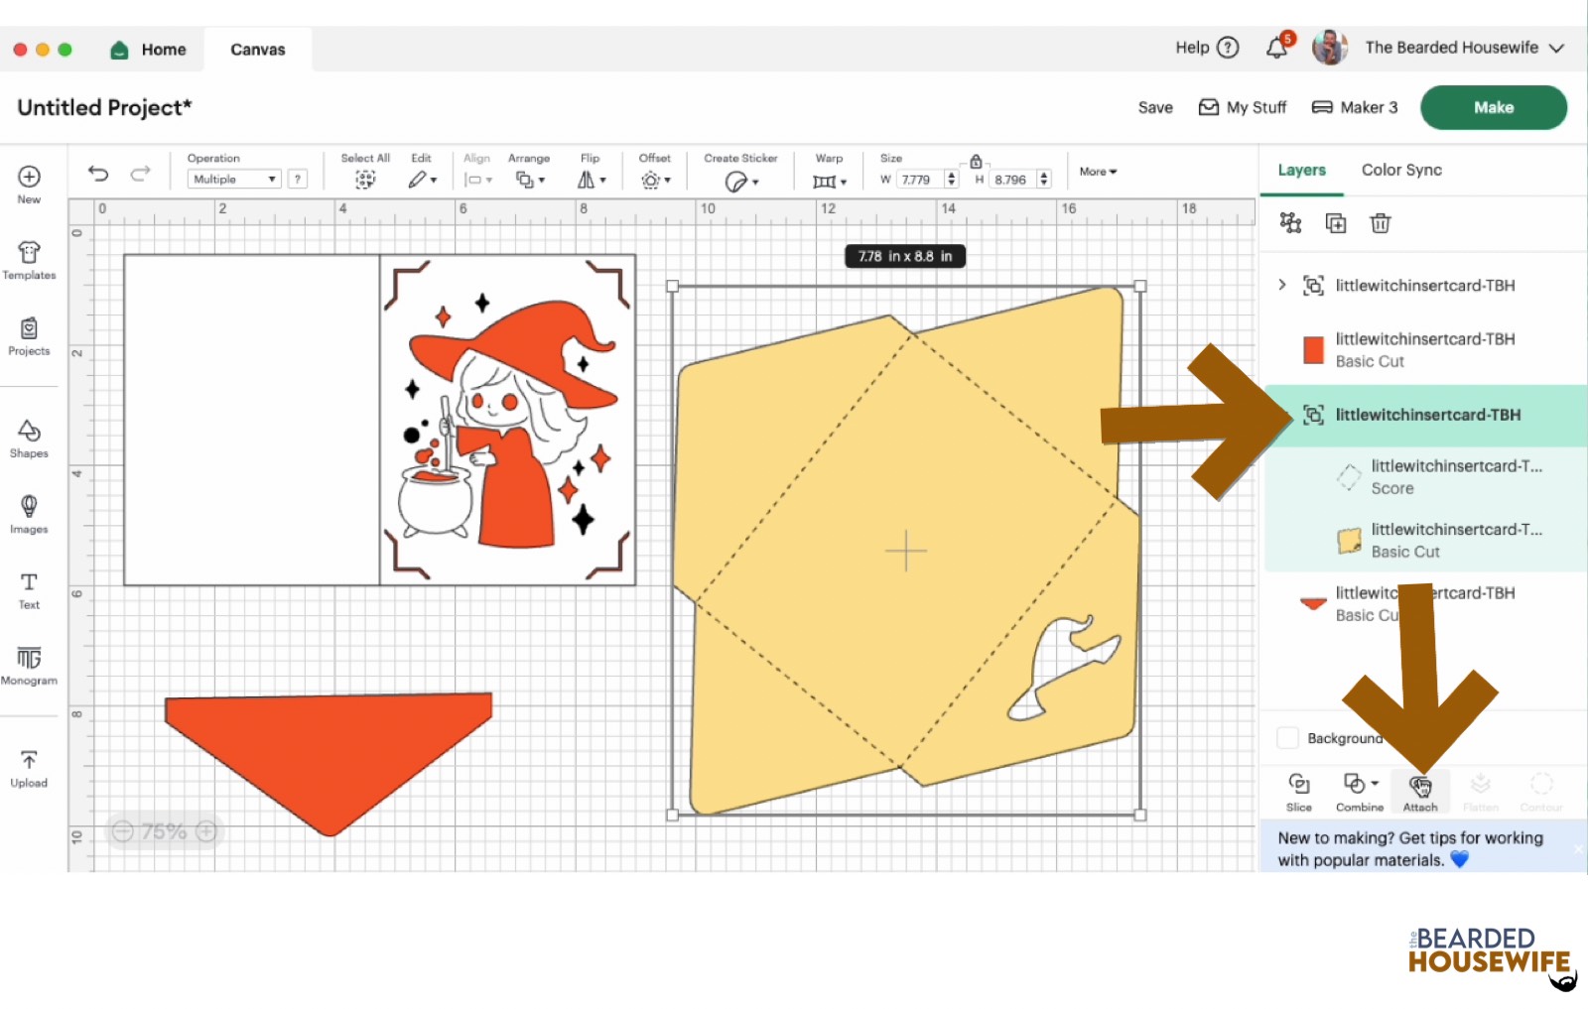Redo the last action
The width and height of the screenshot is (1588, 1009).
pyautogui.click(x=141, y=174)
